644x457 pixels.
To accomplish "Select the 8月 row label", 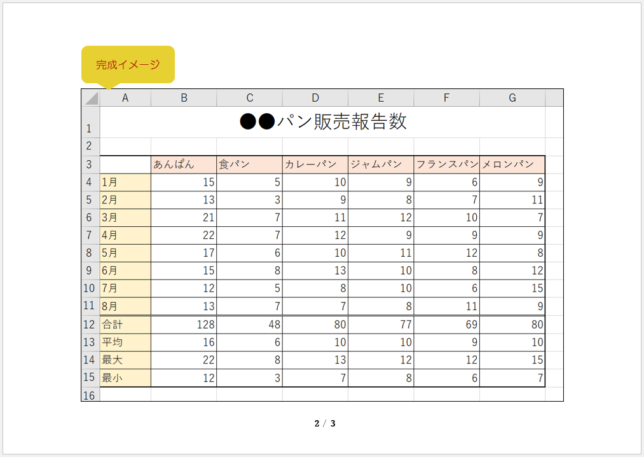I will (x=125, y=306).
